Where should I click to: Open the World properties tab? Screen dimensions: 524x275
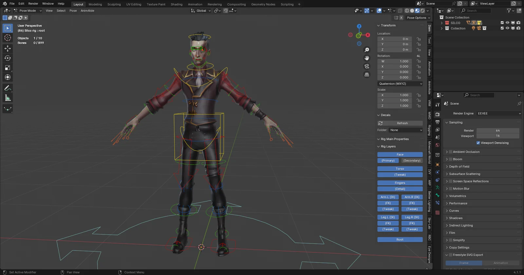(438, 145)
